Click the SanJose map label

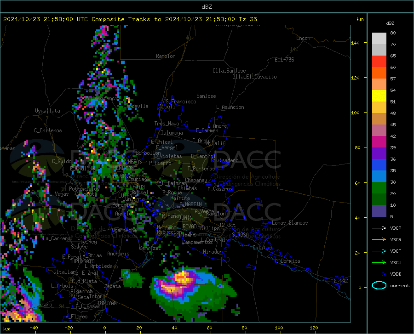(x=206, y=96)
